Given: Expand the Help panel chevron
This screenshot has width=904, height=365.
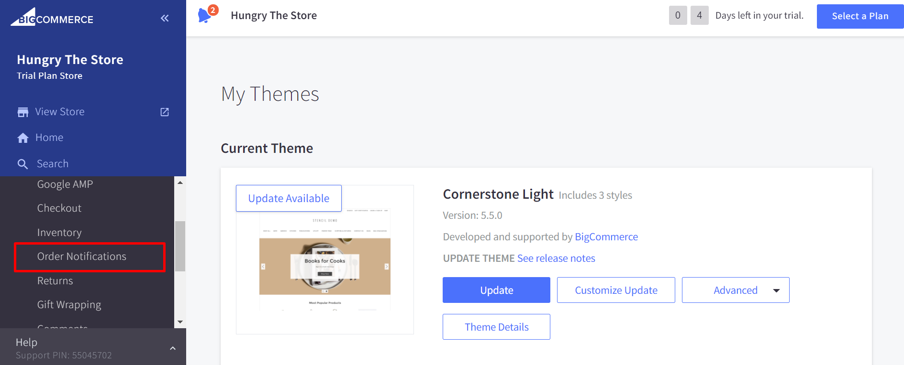Looking at the screenshot, I should pyautogui.click(x=173, y=348).
